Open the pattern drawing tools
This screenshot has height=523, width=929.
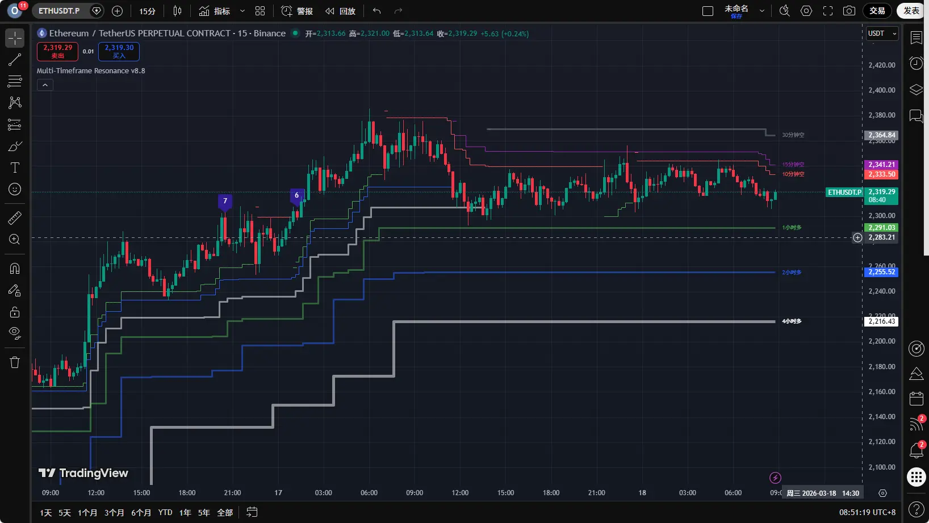coord(15,103)
